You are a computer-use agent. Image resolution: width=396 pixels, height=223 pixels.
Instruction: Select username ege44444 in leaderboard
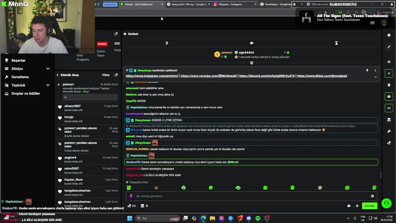[246, 53]
